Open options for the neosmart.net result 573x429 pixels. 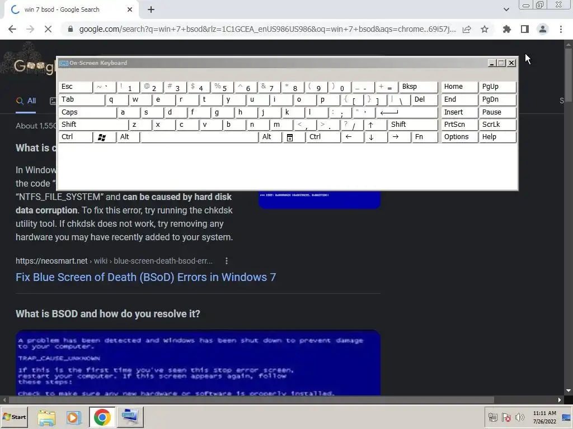click(x=227, y=261)
